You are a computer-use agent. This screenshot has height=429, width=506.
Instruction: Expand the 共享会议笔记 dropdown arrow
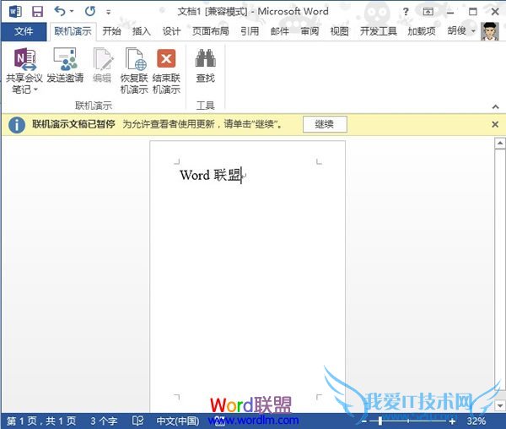(35, 90)
